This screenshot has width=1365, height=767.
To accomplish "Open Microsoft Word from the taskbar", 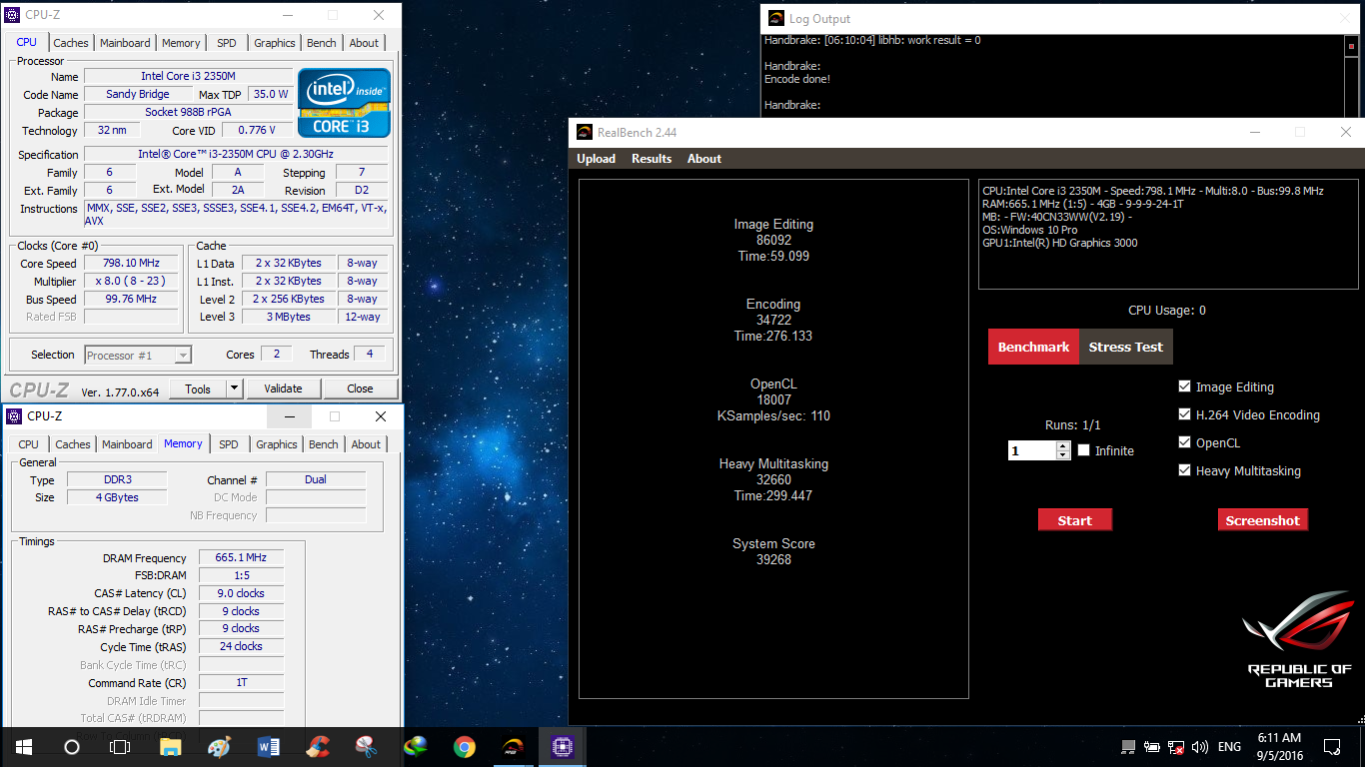I will coord(269,746).
